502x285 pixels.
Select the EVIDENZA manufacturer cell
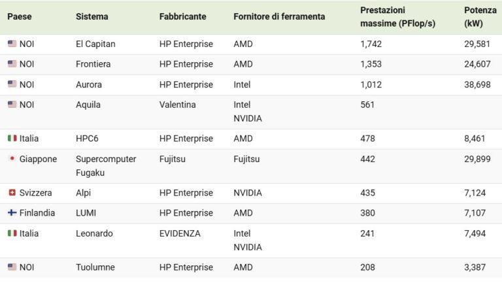pyautogui.click(x=180, y=233)
